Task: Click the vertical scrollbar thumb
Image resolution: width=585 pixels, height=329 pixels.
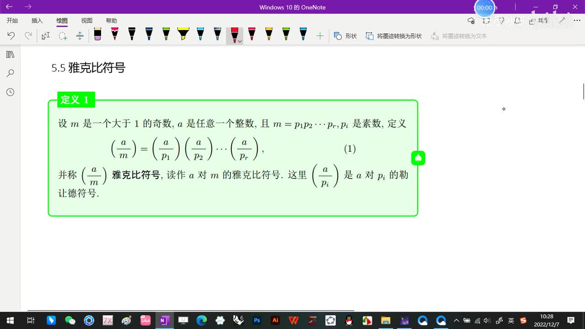Action: click(583, 91)
